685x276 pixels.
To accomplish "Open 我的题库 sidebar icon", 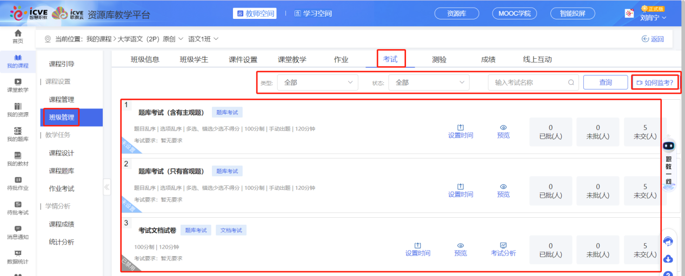I will pyautogui.click(x=18, y=130).
